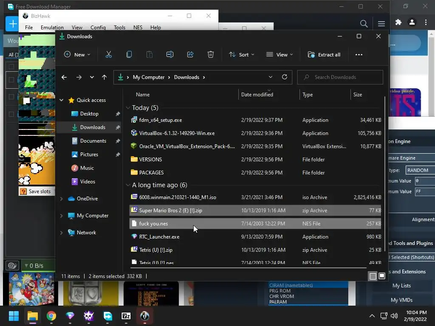
Task: Switch to details view layout icon
Action: click(x=373, y=276)
